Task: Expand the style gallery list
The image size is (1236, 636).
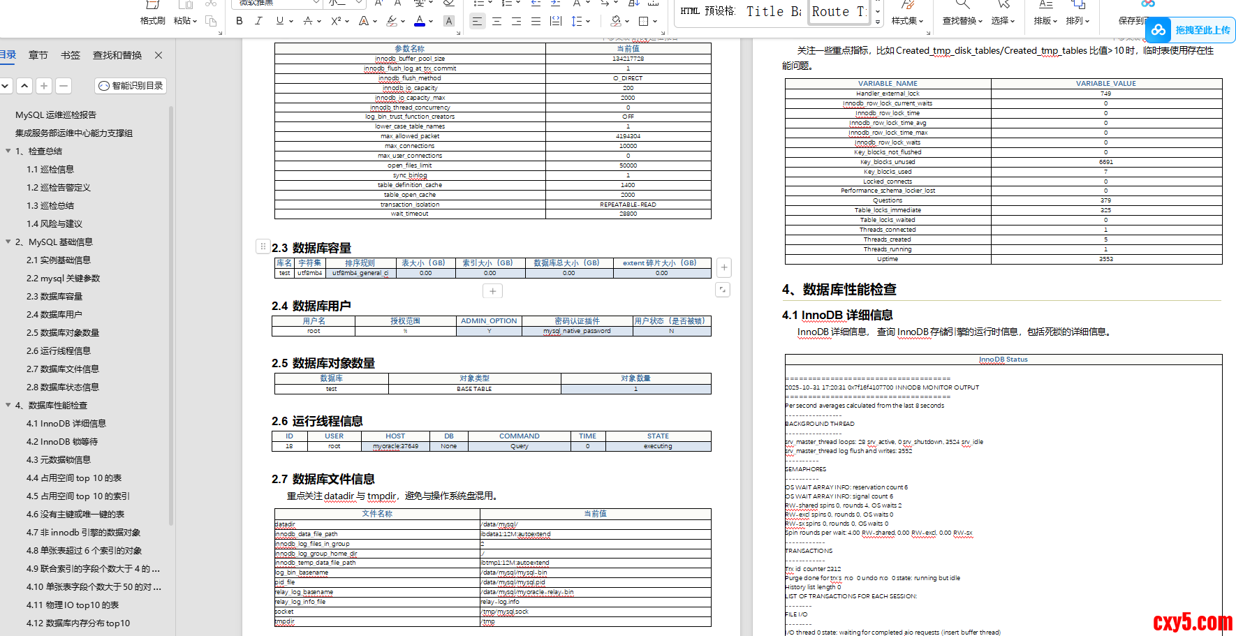Action: click(878, 22)
